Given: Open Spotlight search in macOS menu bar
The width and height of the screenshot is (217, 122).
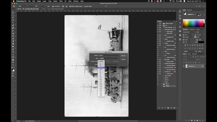Looking at the screenshot, I should (164, 1).
